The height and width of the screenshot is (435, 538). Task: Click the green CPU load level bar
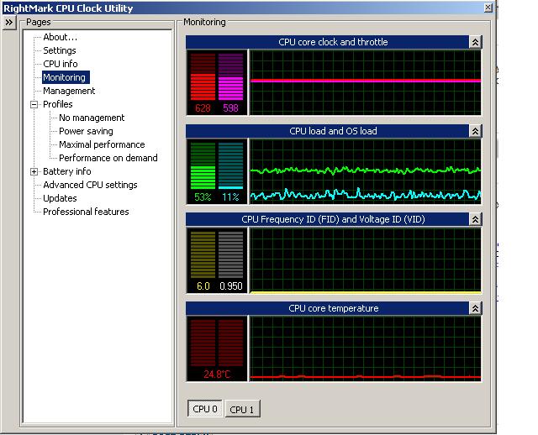[203, 165]
